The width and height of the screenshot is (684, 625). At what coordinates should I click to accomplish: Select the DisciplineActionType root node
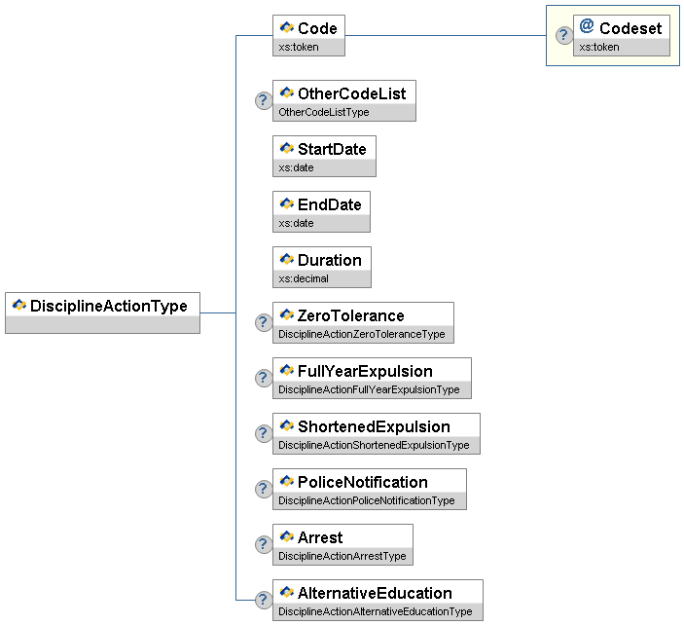click(x=102, y=307)
